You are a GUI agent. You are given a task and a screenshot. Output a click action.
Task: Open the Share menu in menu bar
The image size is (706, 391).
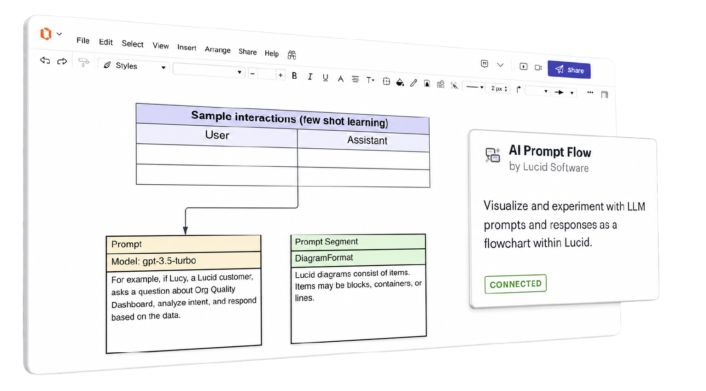click(248, 52)
